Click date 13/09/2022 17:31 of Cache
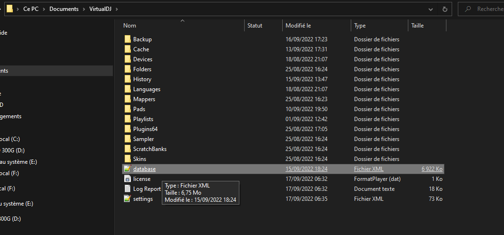The image size is (504, 235). pos(306,49)
